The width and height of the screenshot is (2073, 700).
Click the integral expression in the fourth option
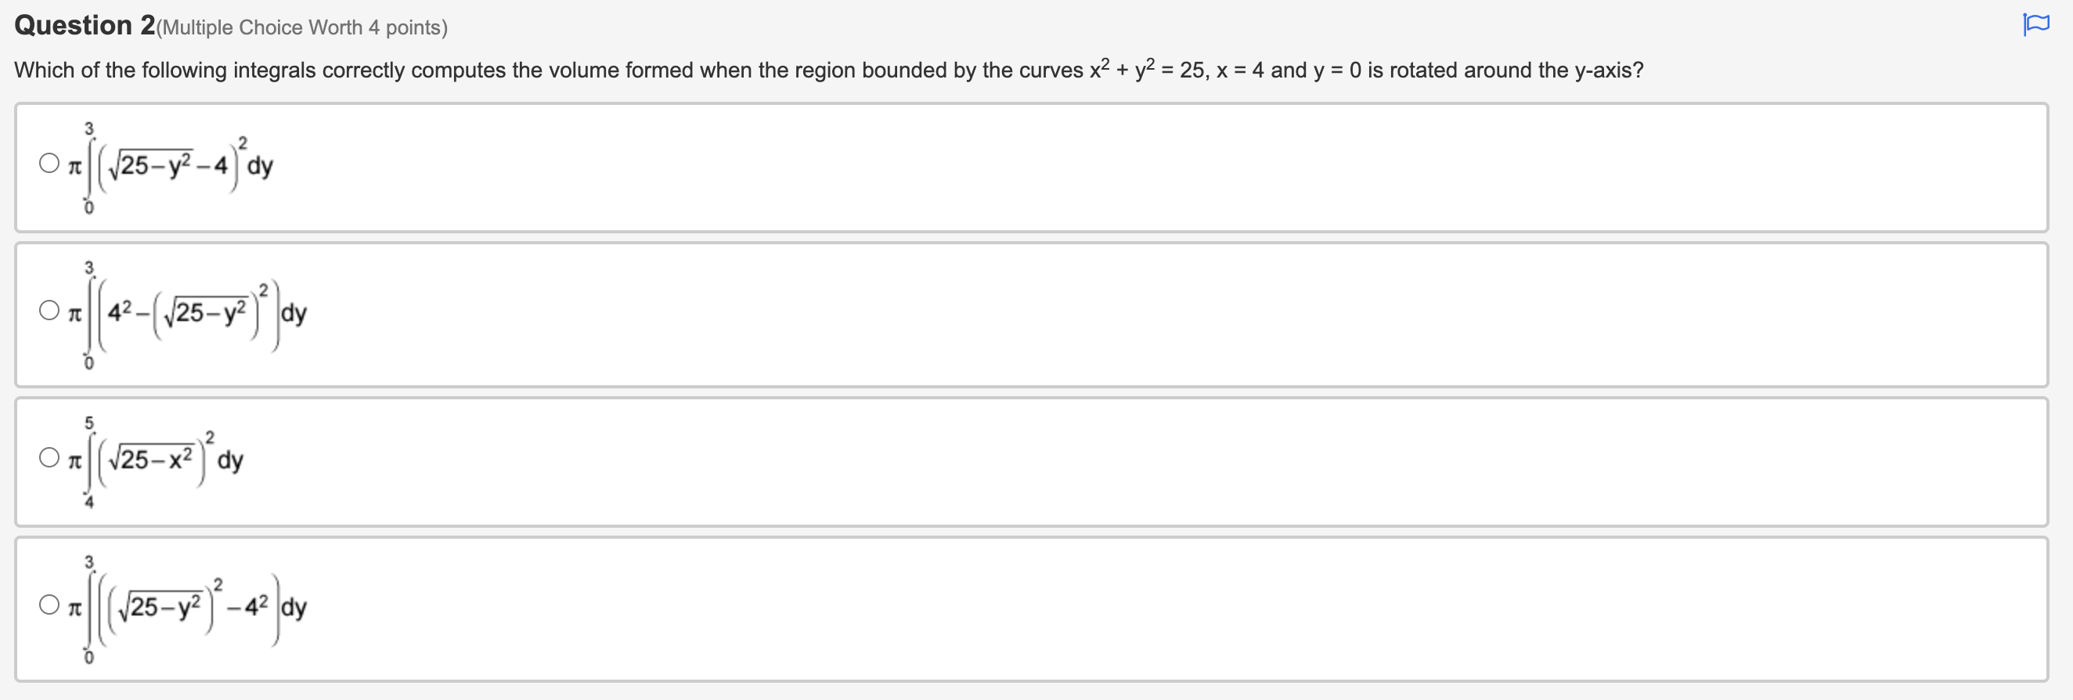185,609
